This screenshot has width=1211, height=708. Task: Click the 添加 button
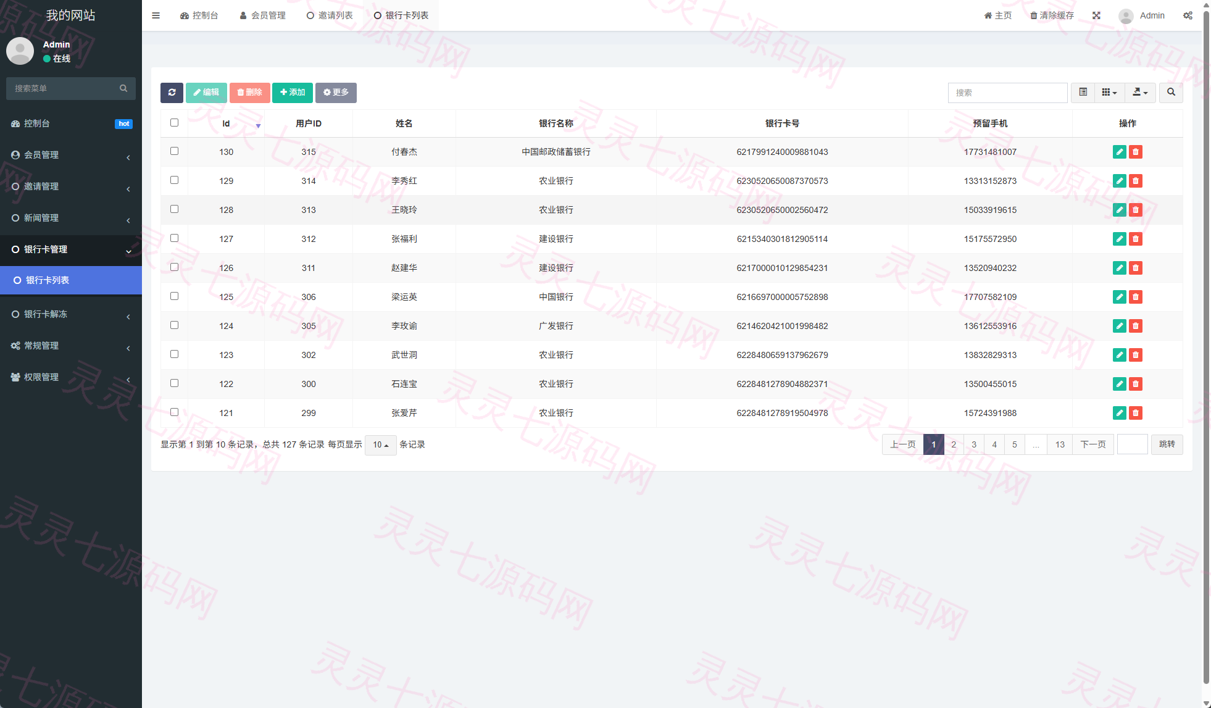click(293, 93)
